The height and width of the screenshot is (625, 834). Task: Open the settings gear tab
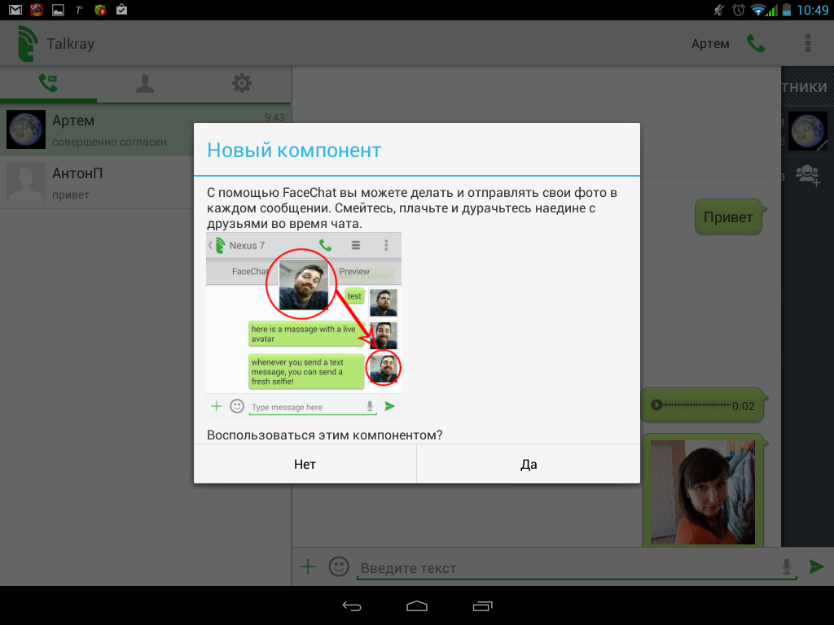click(242, 84)
